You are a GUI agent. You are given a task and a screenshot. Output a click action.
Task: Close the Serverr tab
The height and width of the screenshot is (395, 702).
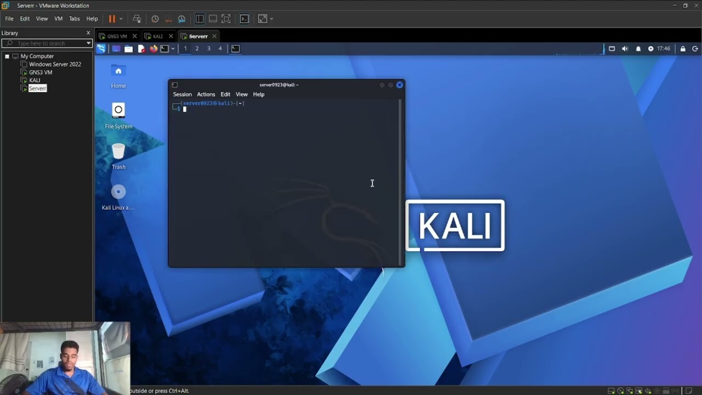(214, 36)
